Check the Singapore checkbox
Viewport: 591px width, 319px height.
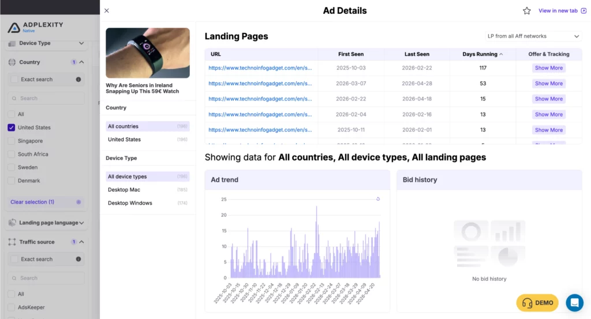[x=12, y=141]
